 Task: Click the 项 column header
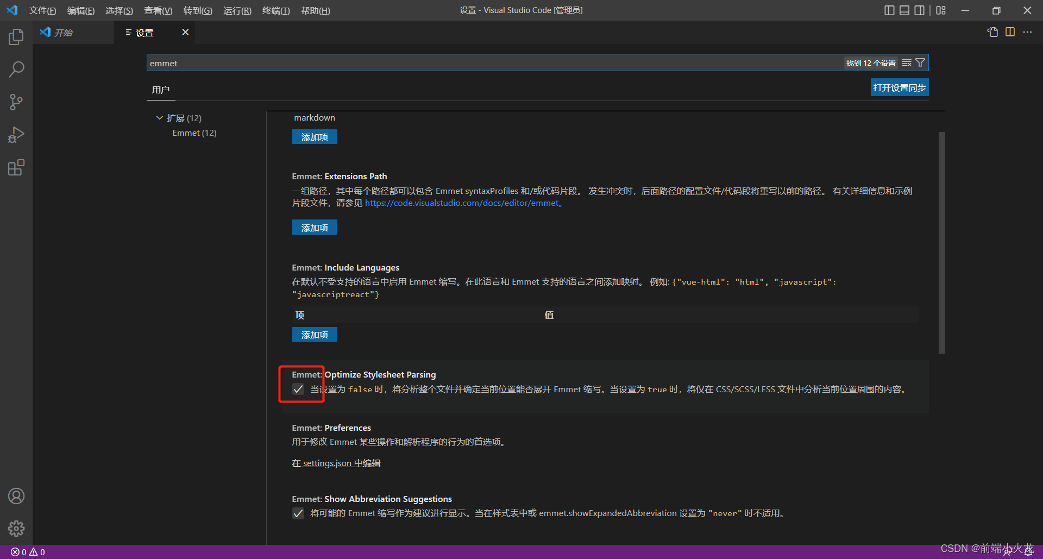tap(300, 315)
